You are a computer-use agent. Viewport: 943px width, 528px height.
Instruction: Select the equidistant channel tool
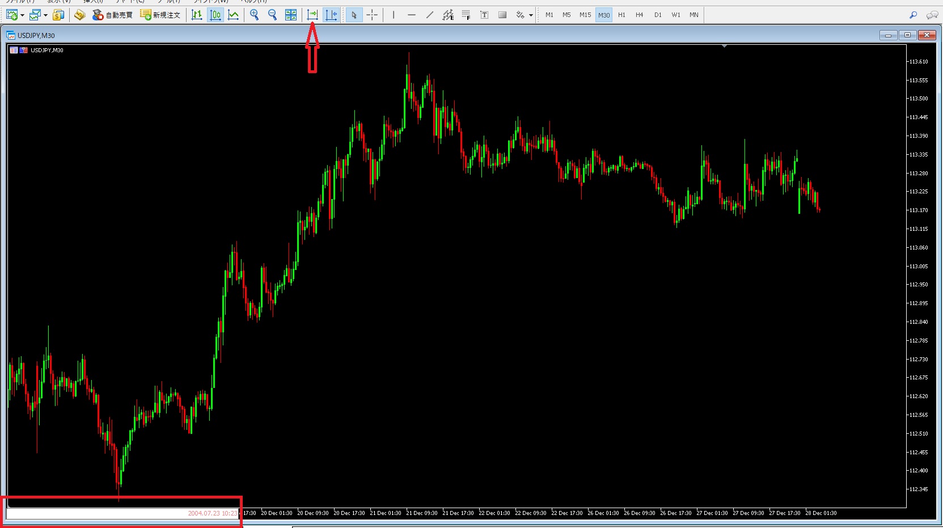tap(448, 15)
